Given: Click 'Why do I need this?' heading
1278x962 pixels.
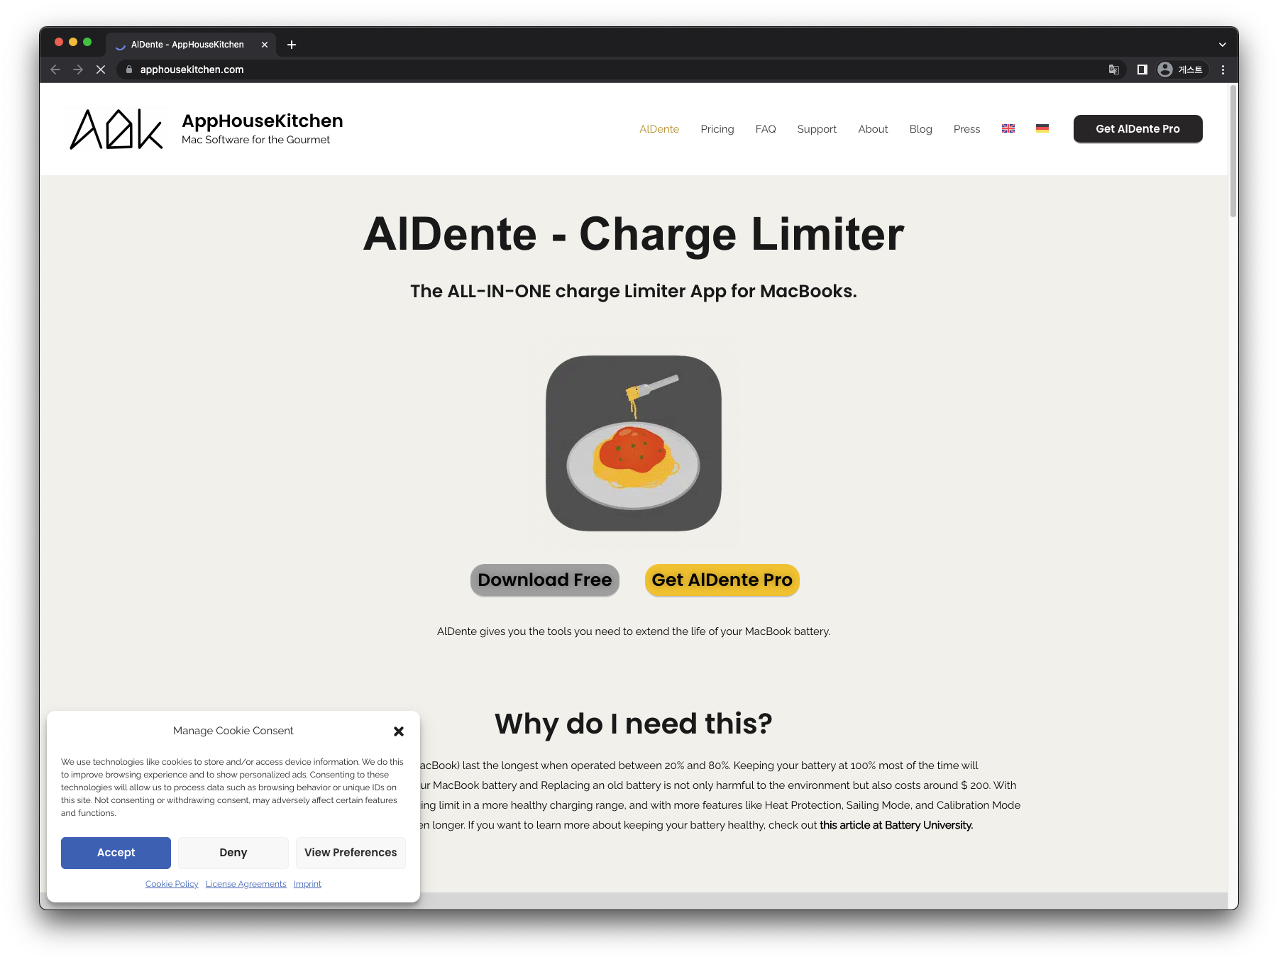Looking at the screenshot, I should pos(634,724).
